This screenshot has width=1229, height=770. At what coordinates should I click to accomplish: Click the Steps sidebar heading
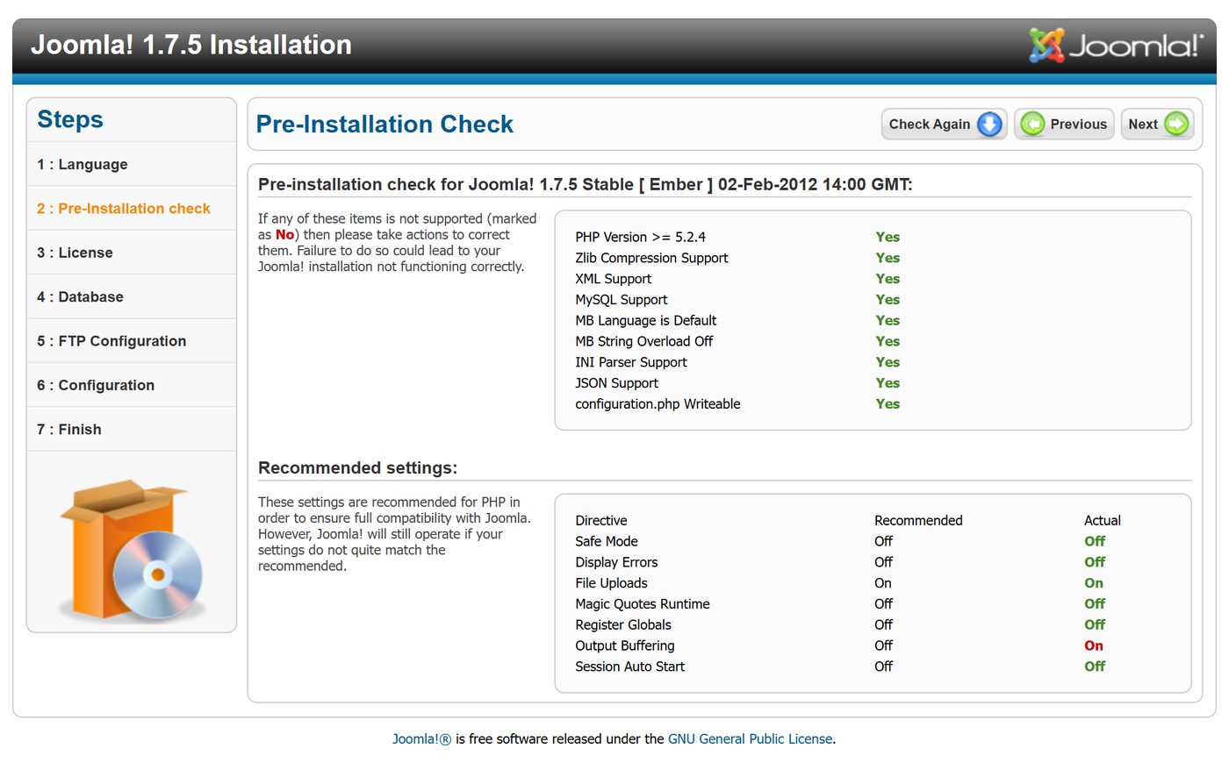click(x=70, y=119)
